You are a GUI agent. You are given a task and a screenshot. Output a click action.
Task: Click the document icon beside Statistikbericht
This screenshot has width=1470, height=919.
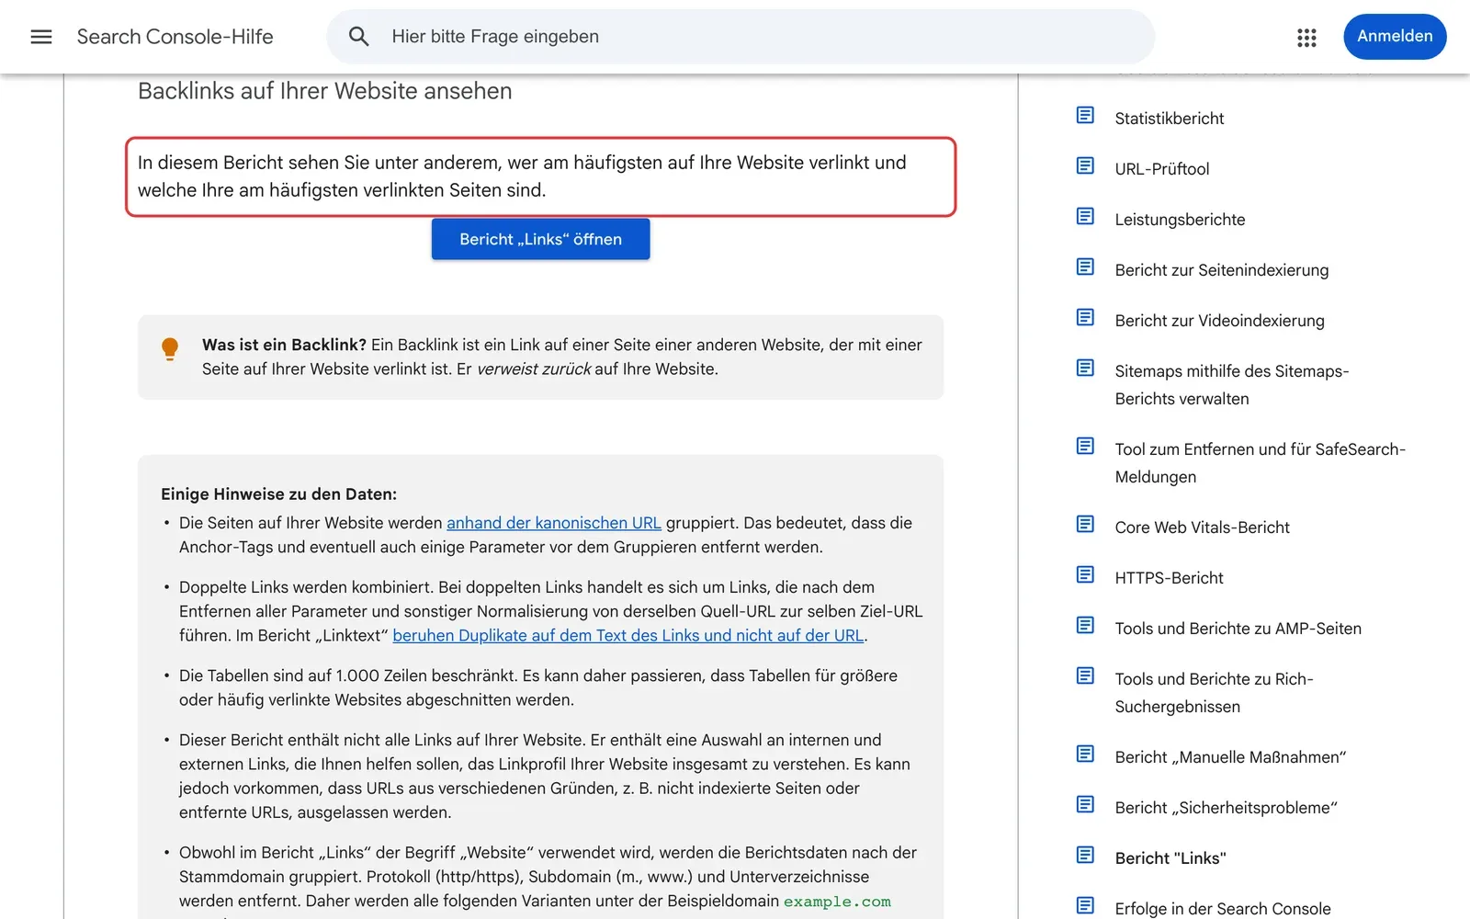click(1085, 115)
